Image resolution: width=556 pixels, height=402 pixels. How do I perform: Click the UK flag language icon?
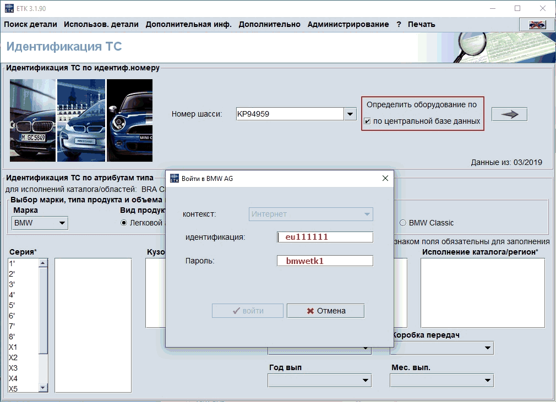537,25
